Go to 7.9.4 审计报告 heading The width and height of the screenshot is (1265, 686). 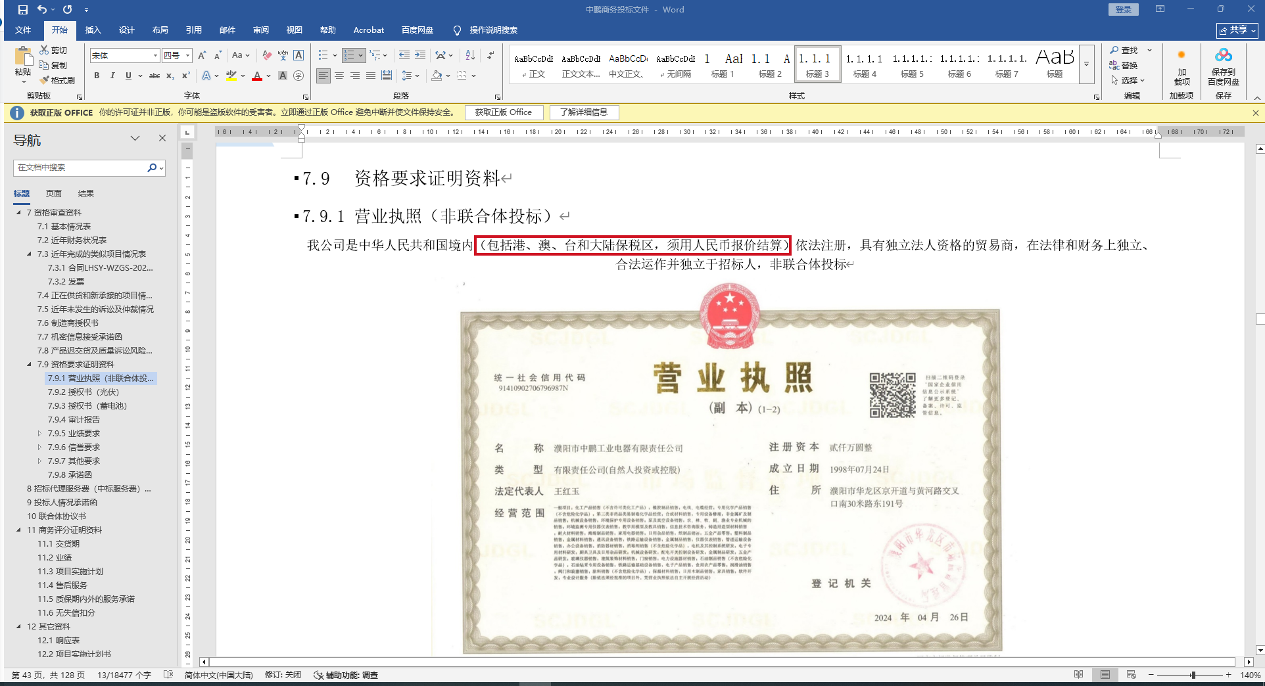point(74,419)
